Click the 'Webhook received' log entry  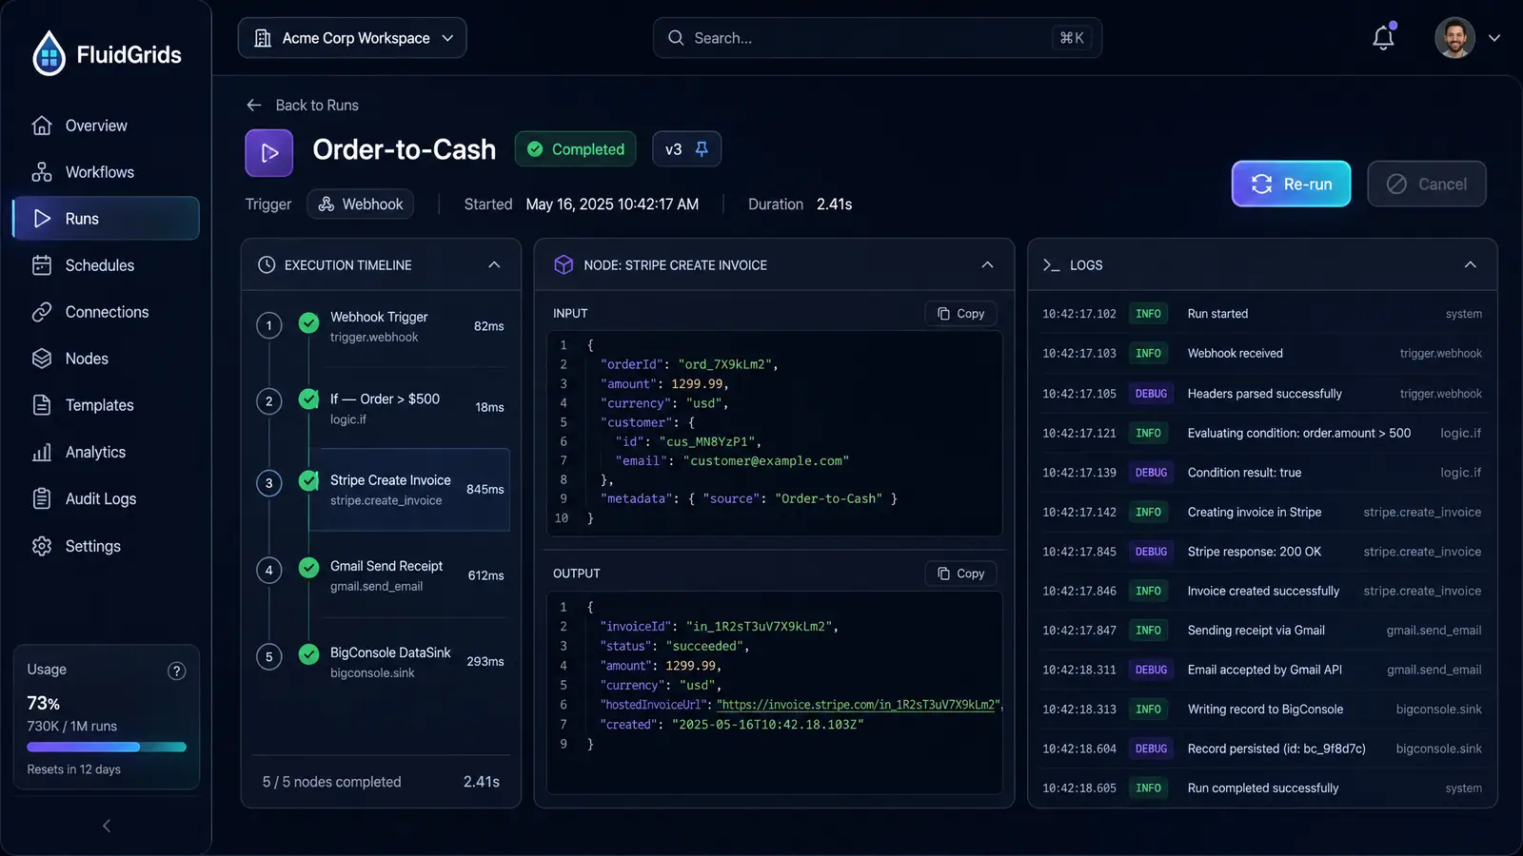coord(1262,354)
